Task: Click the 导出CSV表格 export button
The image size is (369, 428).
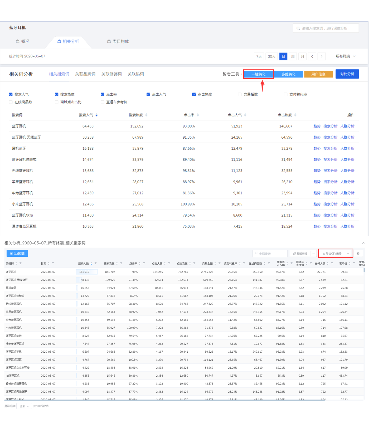Action: click(x=332, y=254)
